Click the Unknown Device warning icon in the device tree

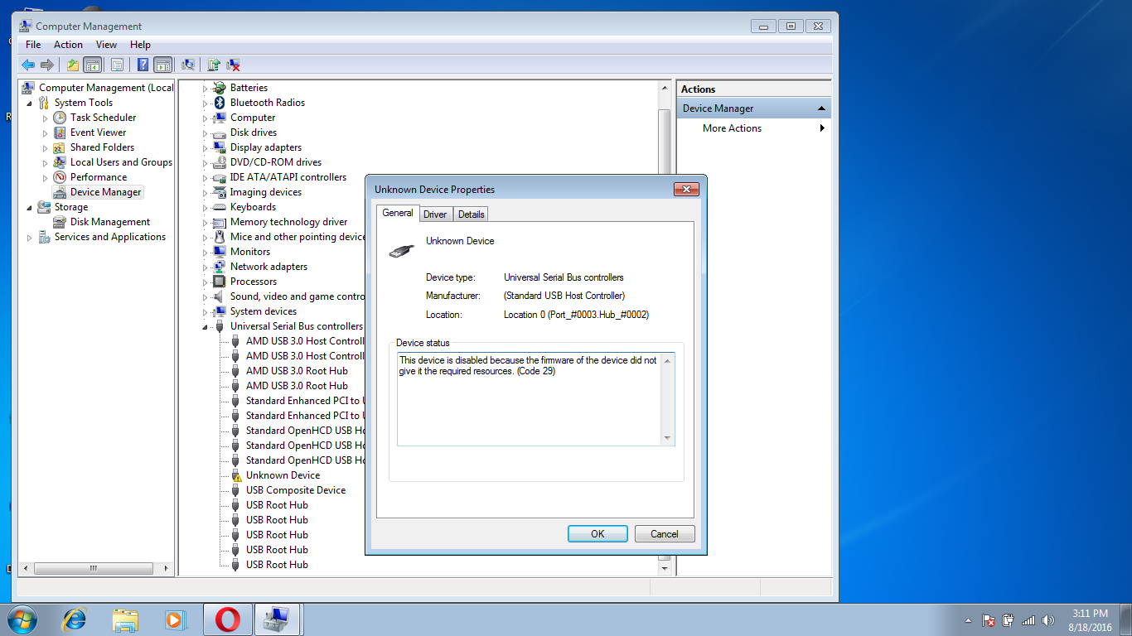click(235, 475)
